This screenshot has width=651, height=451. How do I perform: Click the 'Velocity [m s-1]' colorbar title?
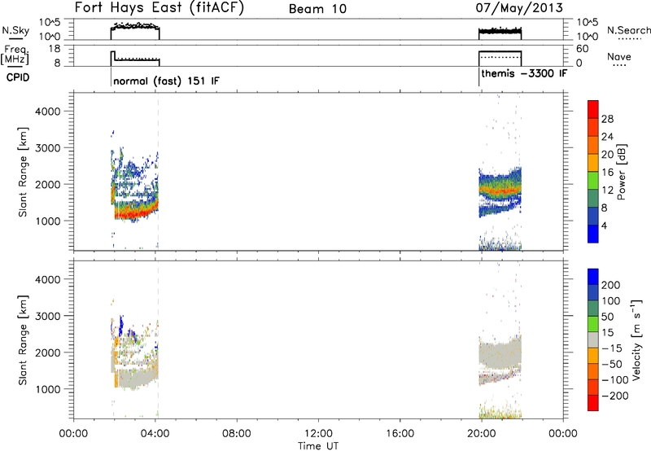pos(636,339)
